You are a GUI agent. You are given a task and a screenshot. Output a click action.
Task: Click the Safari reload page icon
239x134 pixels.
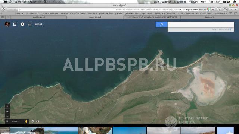coord(20,9)
